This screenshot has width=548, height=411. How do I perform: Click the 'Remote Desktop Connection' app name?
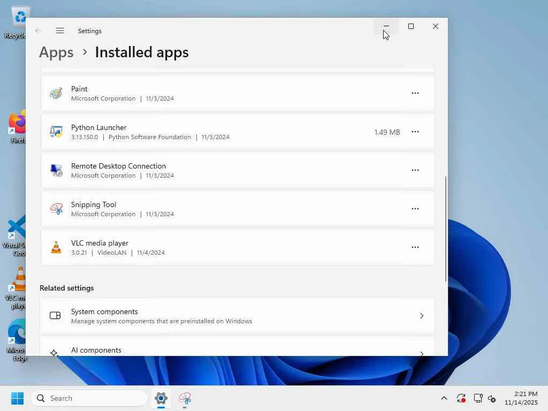point(118,166)
